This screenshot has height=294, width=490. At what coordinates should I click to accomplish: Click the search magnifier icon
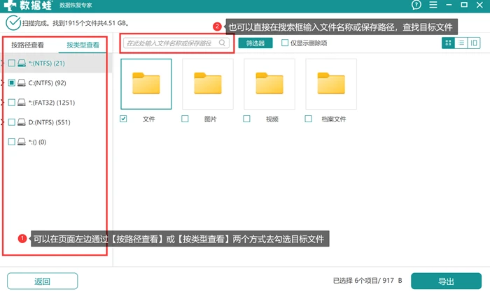(222, 43)
